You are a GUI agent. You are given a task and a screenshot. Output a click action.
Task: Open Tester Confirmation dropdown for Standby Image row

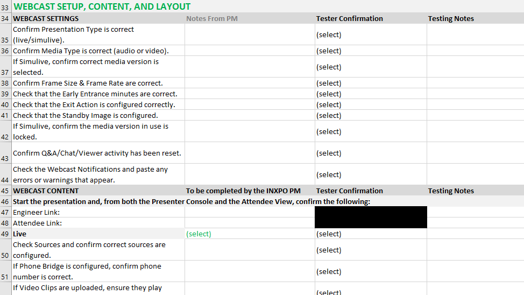click(329, 116)
